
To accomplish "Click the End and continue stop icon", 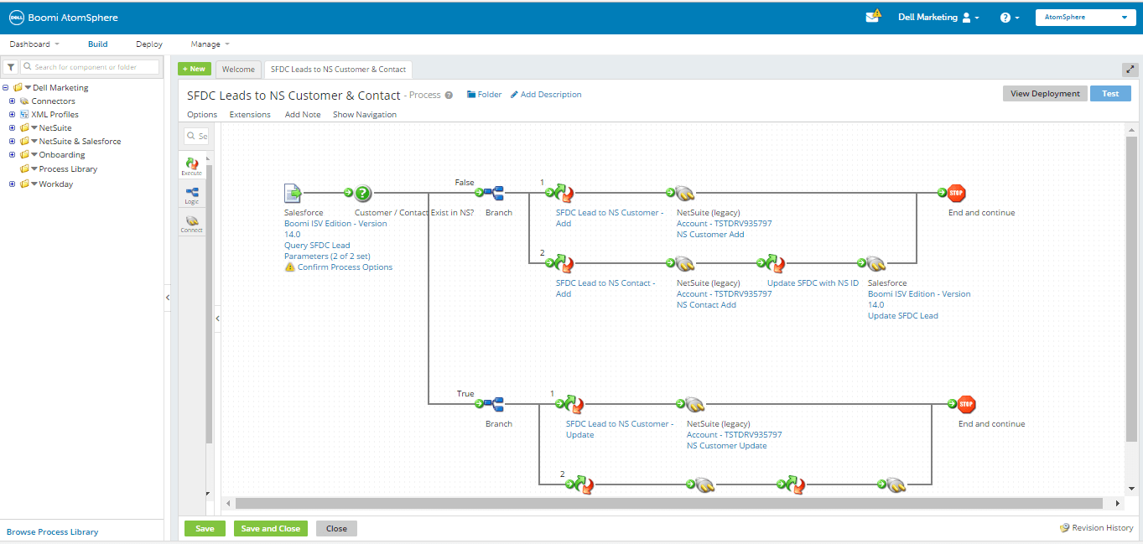I will pos(965,193).
